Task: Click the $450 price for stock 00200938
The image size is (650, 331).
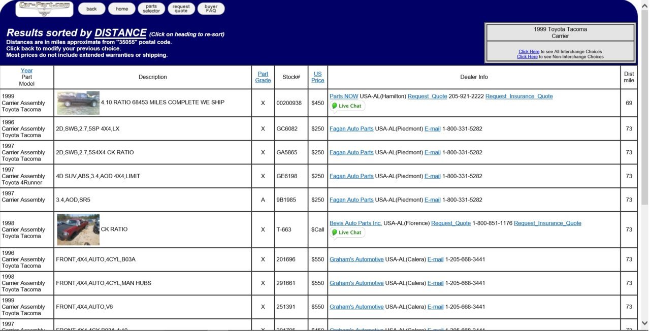Action: (x=318, y=103)
